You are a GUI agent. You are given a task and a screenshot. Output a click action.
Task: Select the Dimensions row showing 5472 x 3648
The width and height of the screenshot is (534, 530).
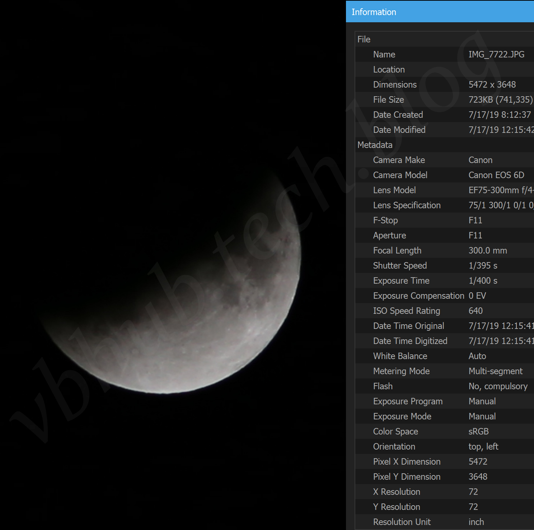tap(445, 85)
